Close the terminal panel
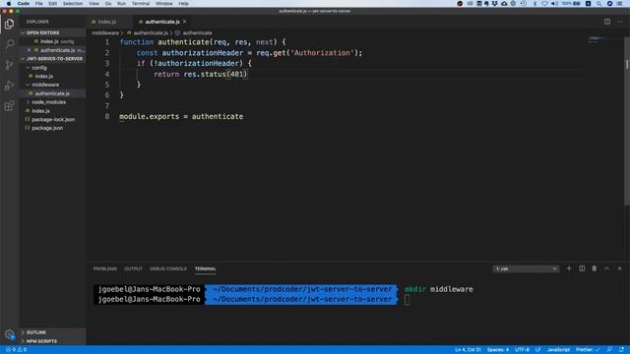Image resolution: width=630 pixels, height=354 pixels. click(619, 268)
